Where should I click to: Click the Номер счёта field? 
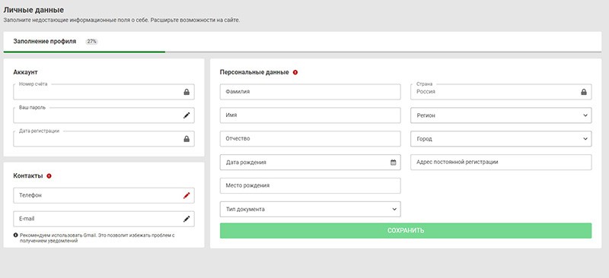point(104,92)
